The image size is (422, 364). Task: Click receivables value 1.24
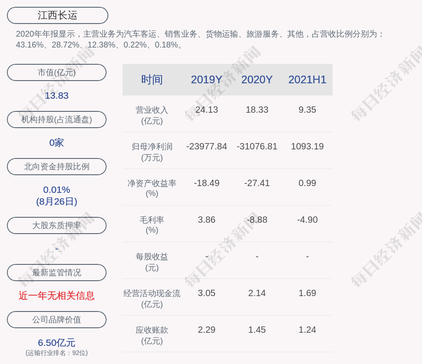click(x=307, y=330)
